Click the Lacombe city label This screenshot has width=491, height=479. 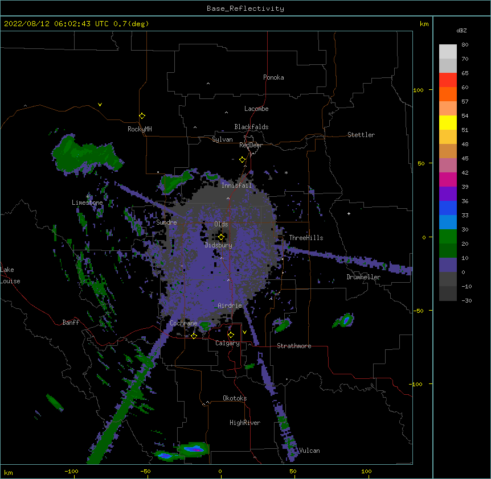[256, 109]
